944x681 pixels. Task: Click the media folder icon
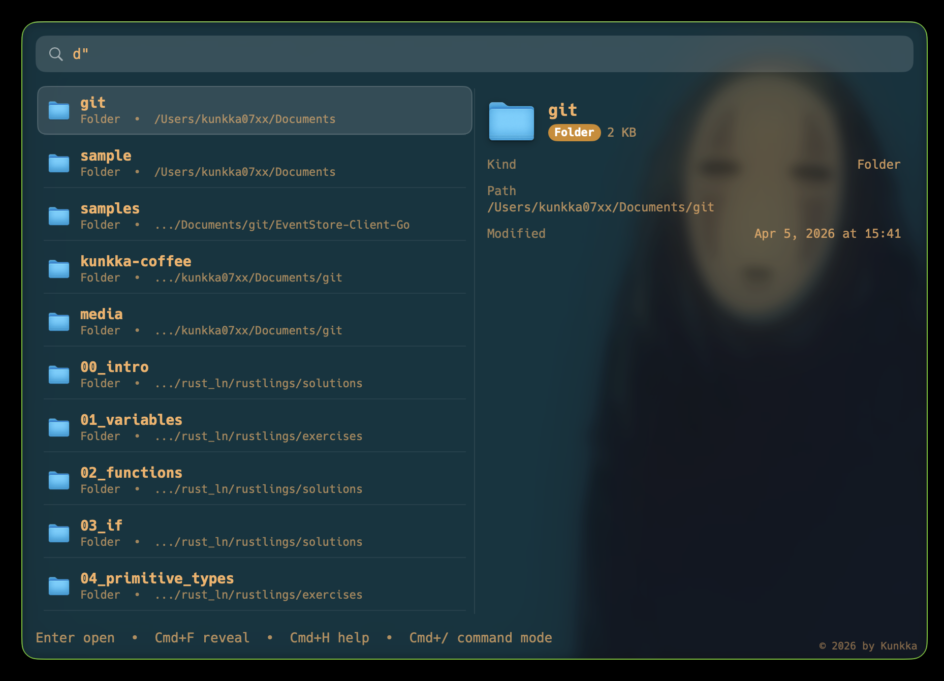(x=59, y=322)
